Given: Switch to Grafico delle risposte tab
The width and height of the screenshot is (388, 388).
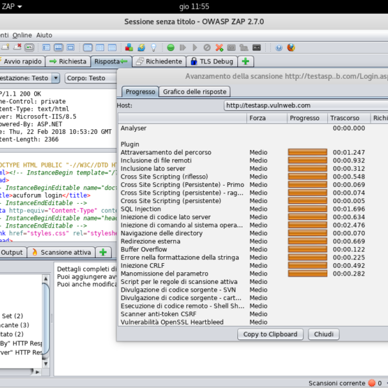Looking at the screenshot, I should 195,92.
